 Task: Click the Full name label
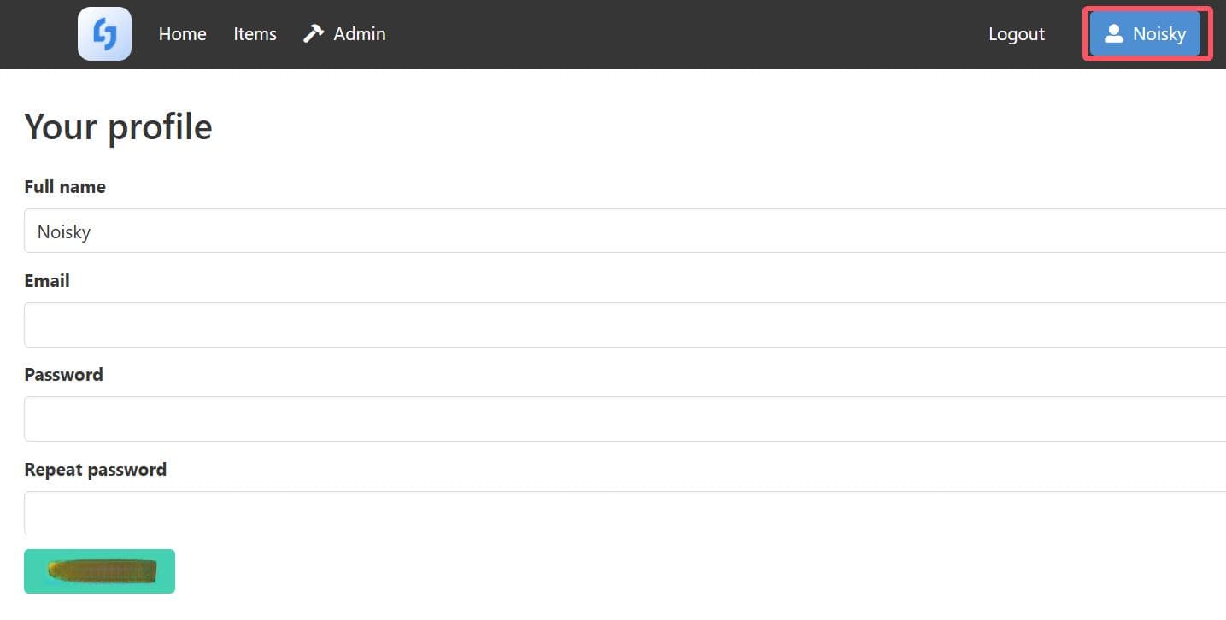(65, 187)
